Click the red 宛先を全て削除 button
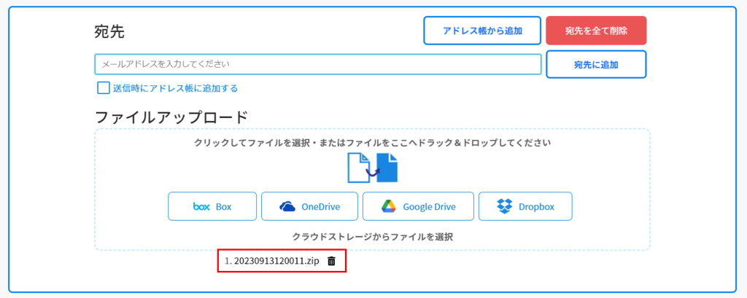Image resolution: width=747 pixels, height=298 pixels. point(596,31)
